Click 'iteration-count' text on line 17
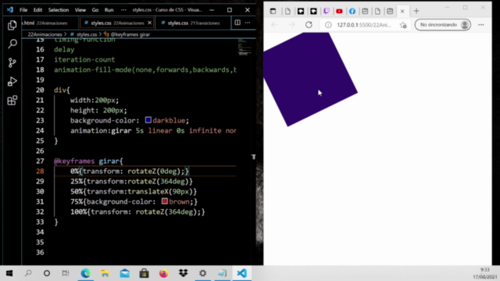Screen dimensions: 500x281 point(84,59)
